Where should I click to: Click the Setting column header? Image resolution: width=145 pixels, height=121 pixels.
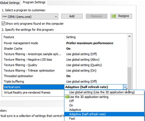click(71, 37)
